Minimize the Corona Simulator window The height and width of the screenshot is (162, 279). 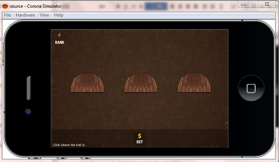[243, 4]
